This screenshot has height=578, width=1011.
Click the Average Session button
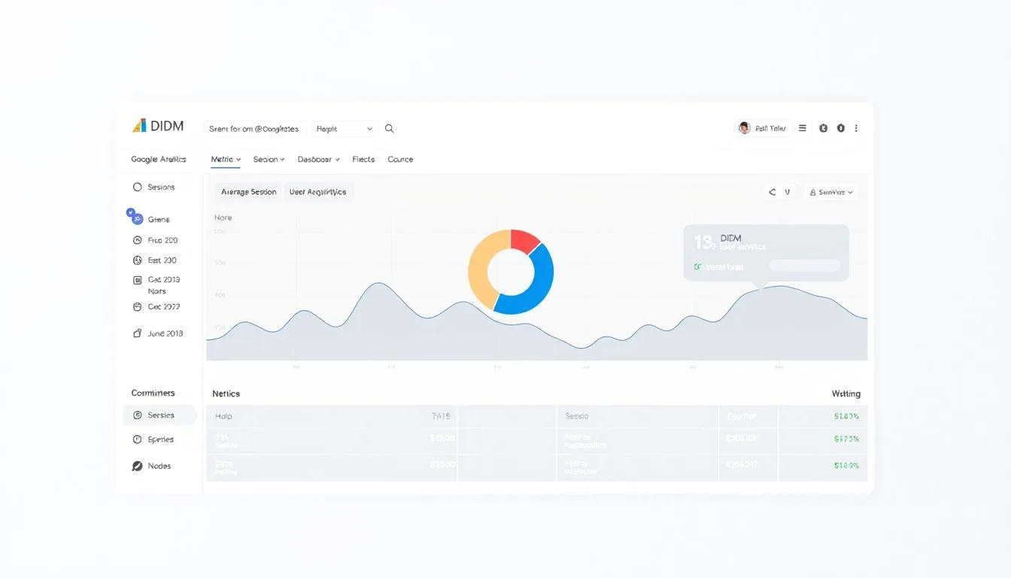click(248, 193)
